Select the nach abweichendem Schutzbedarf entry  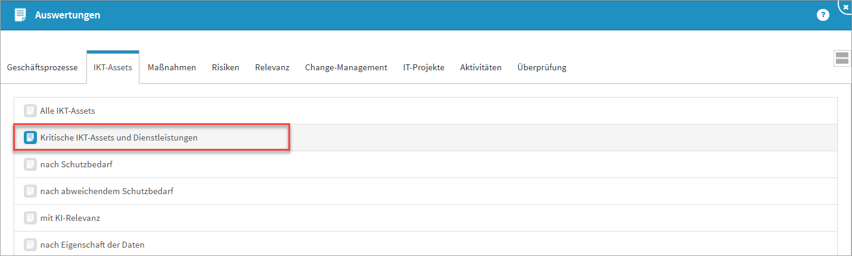[x=107, y=191]
